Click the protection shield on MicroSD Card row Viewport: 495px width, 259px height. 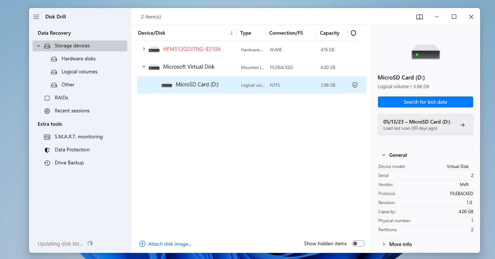[x=355, y=85]
